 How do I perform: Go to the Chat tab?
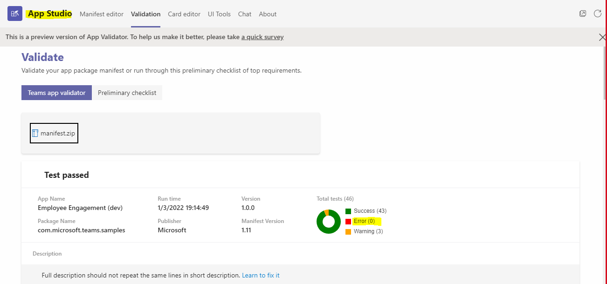click(x=245, y=14)
